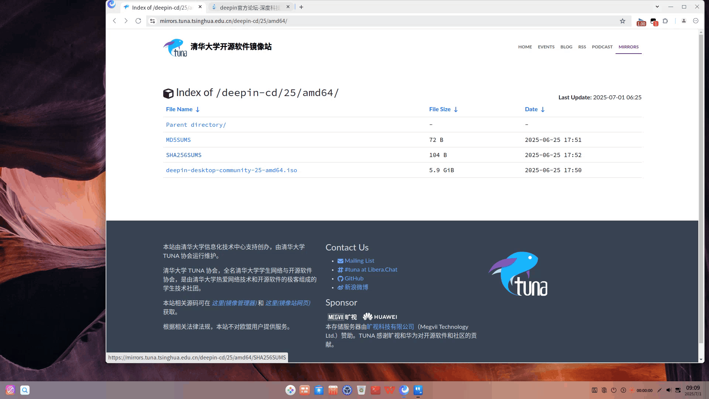This screenshot has height=399, width=709.
Task: Open the MIRRORS navigation item
Action: click(x=628, y=47)
